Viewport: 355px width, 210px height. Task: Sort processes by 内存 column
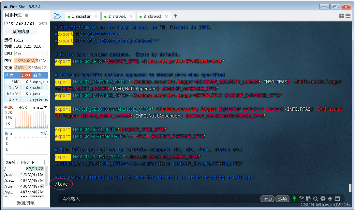tap(12, 75)
